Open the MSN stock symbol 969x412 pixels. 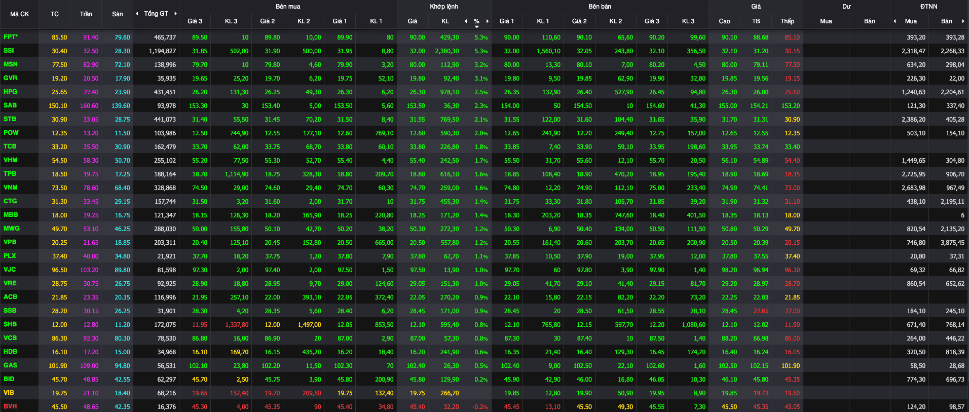click(x=10, y=64)
